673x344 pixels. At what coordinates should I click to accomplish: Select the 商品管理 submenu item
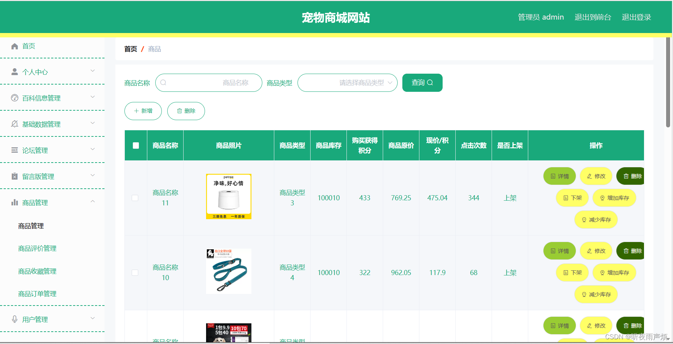31,226
